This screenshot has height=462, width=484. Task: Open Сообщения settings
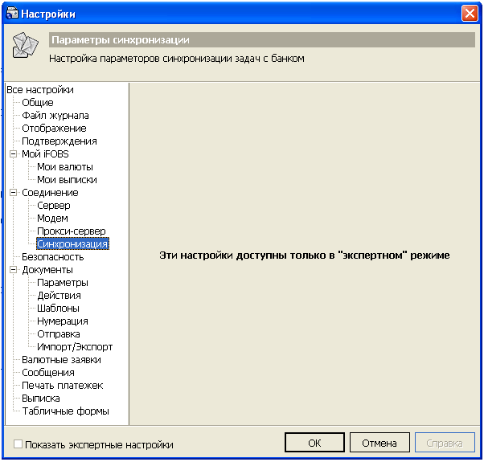[x=48, y=372]
